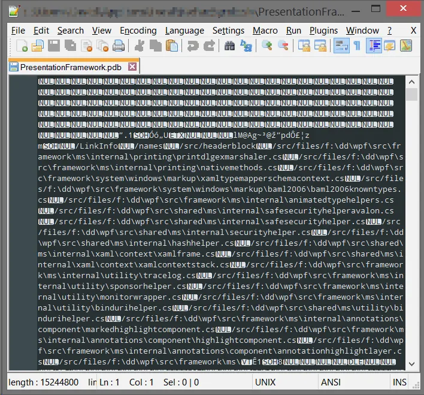Close the PresentationFramework.pdb tab with red X

click(x=132, y=67)
